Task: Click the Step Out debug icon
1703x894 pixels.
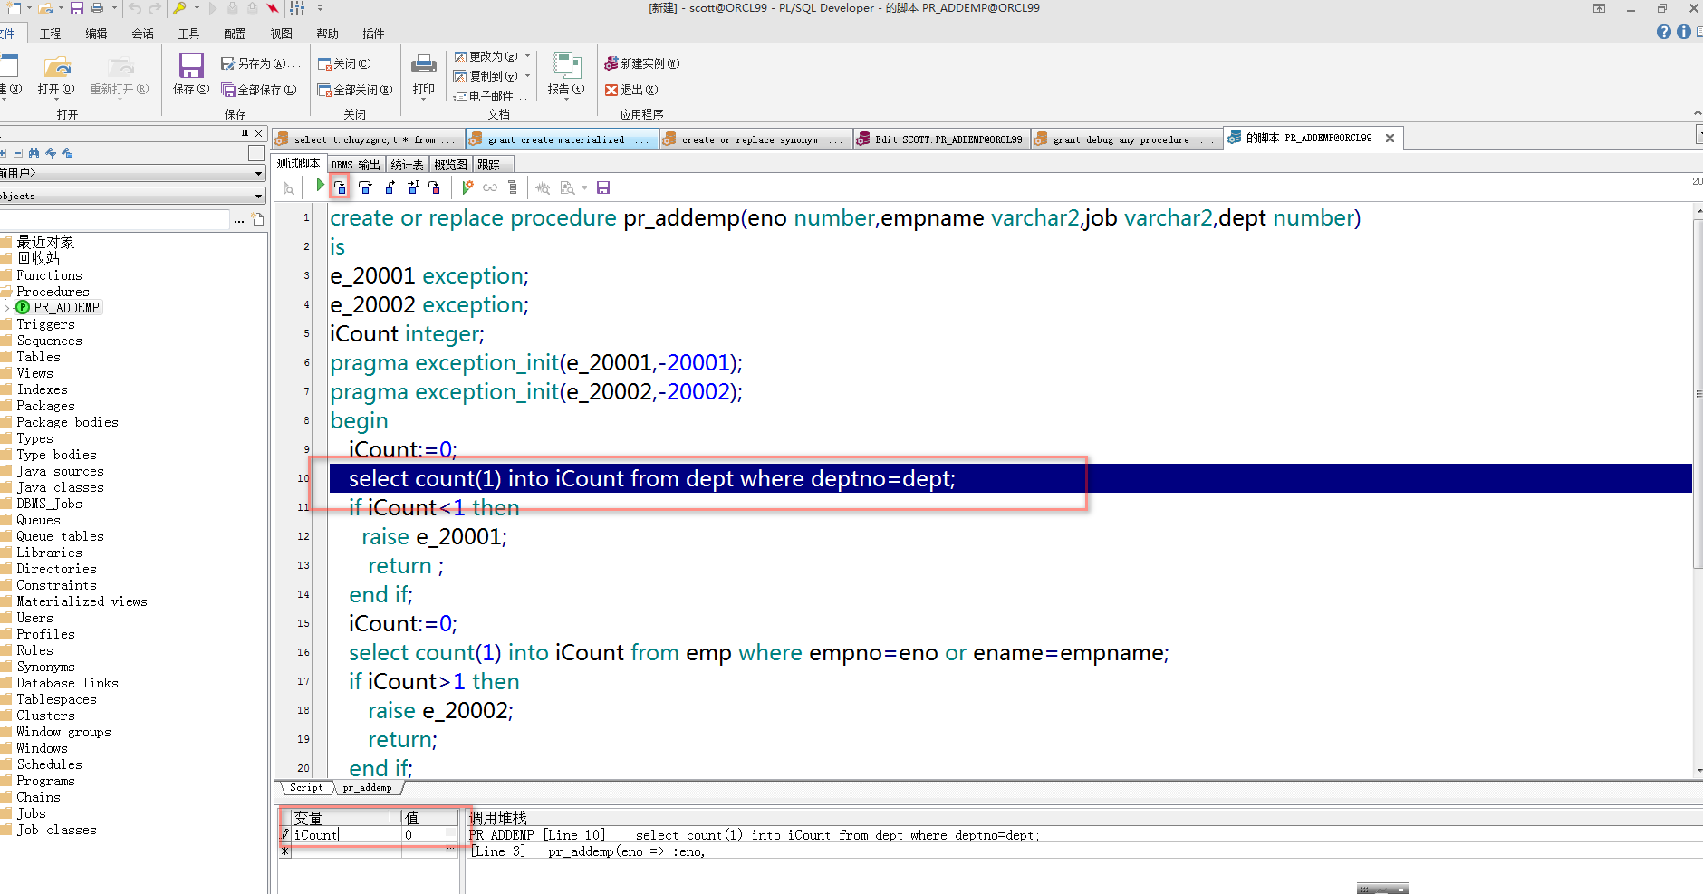Action: [390, 187]
